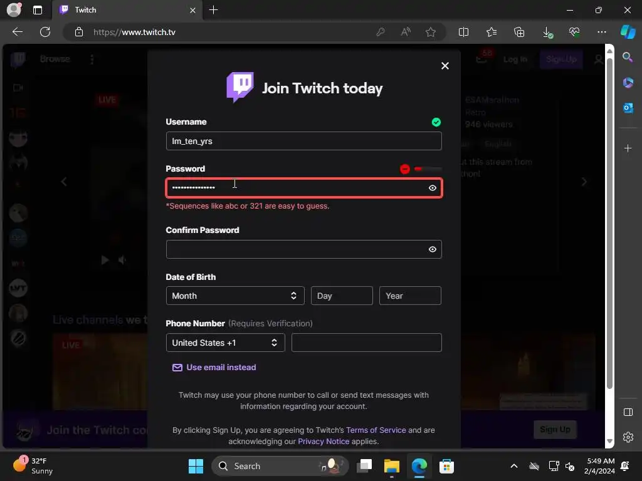642x481 pixels.
Task: Go to the next featured stream arrow
Action: 584,182
